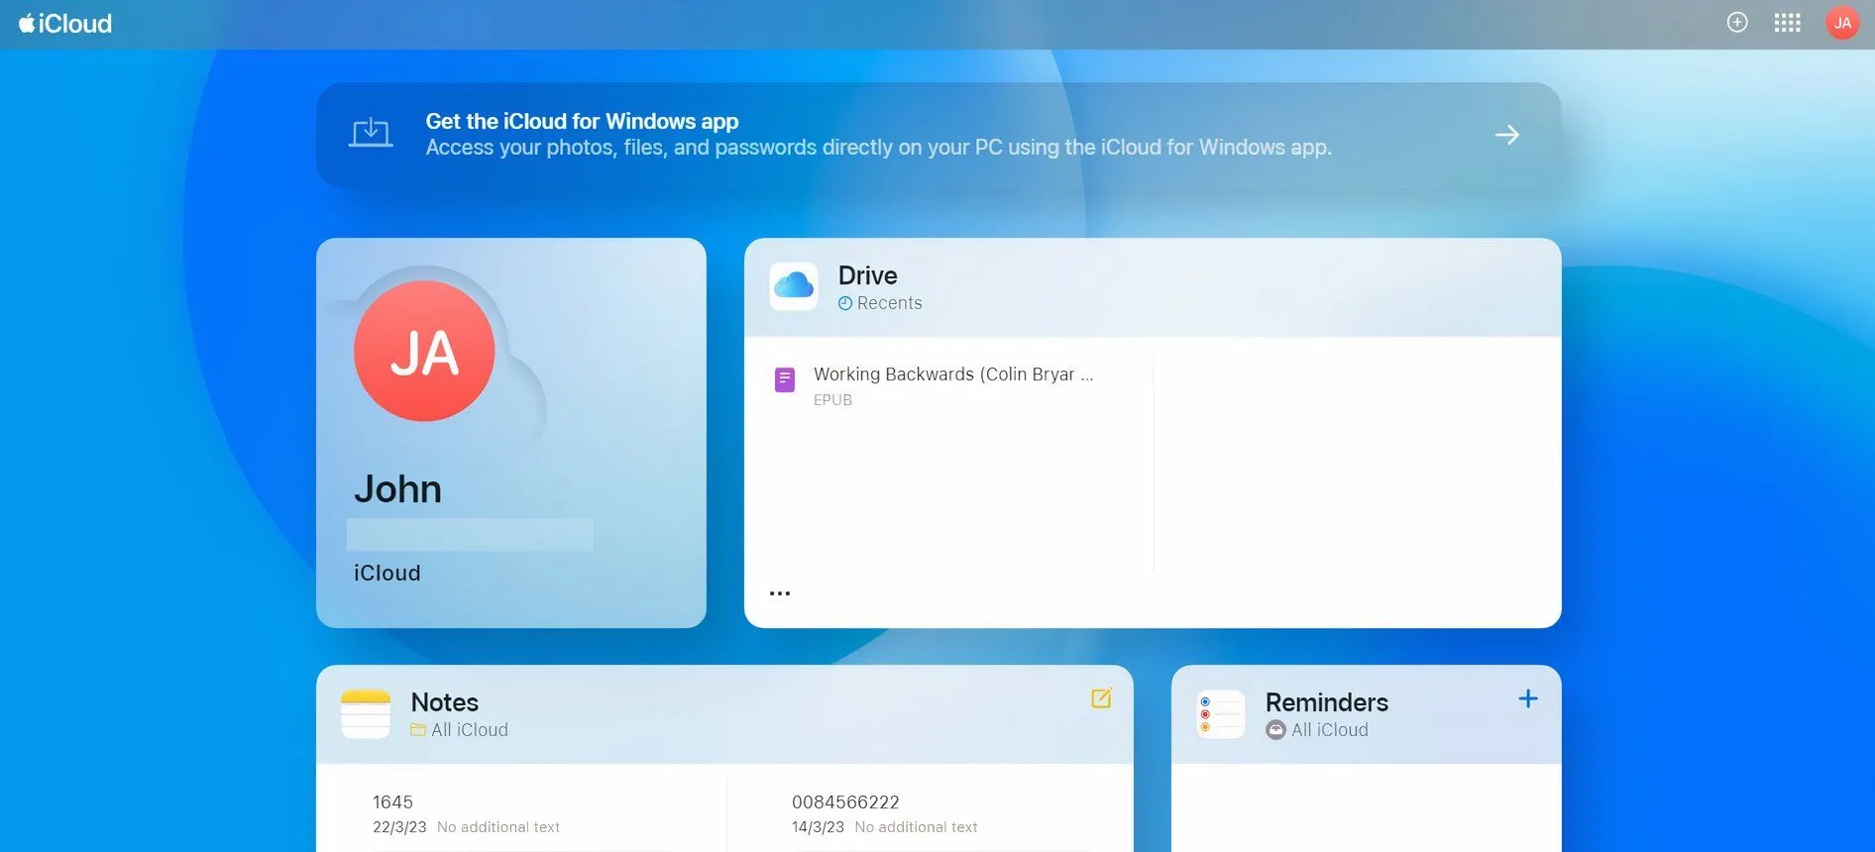Click the All iCloud label under Notes
1875x852 pixels.
tap(470, 730)
